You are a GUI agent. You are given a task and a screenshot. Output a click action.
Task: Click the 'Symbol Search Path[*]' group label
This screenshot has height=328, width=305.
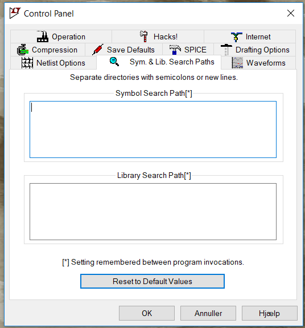(154, 93)
